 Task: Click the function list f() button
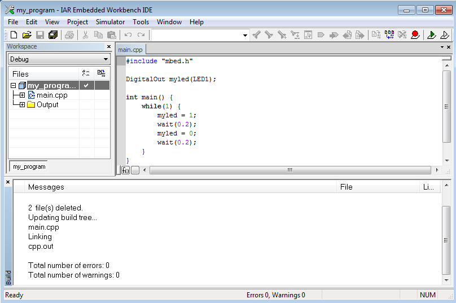(126, 170)
